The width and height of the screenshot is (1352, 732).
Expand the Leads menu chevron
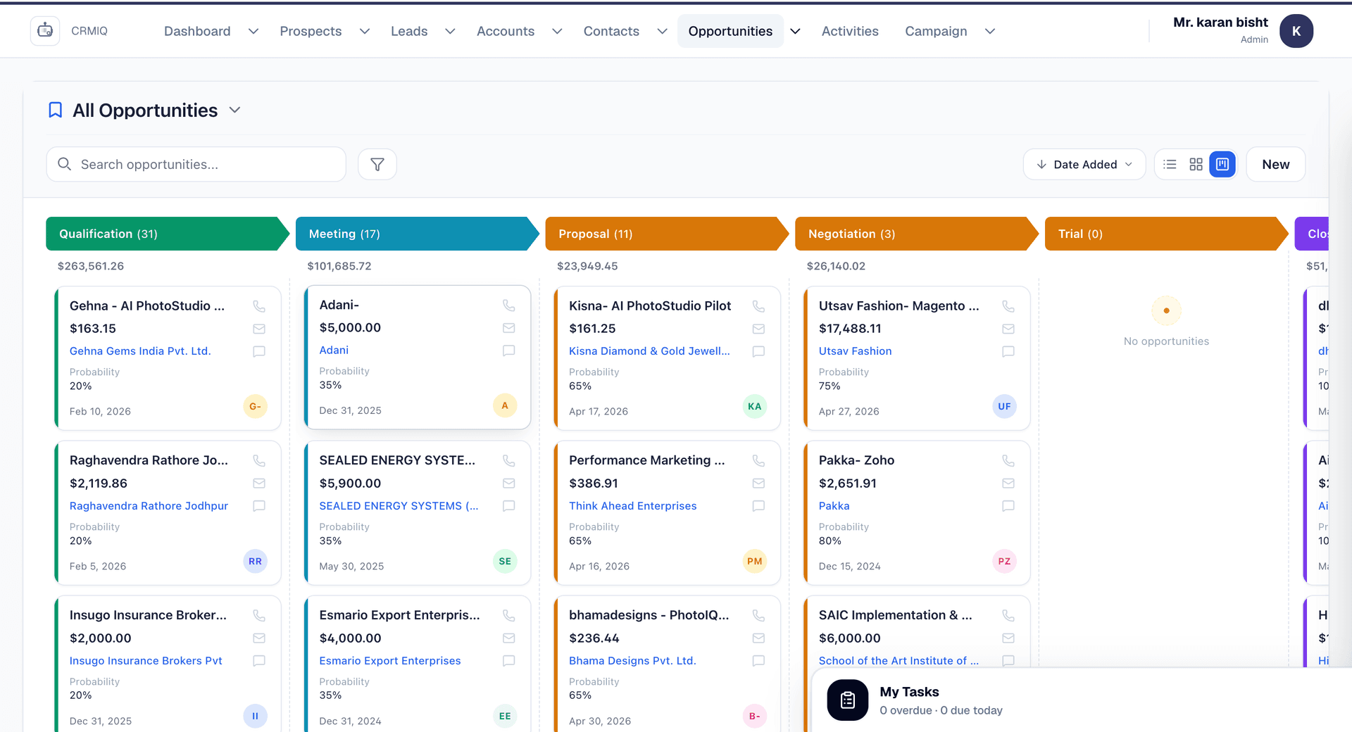tap(451, 31)
